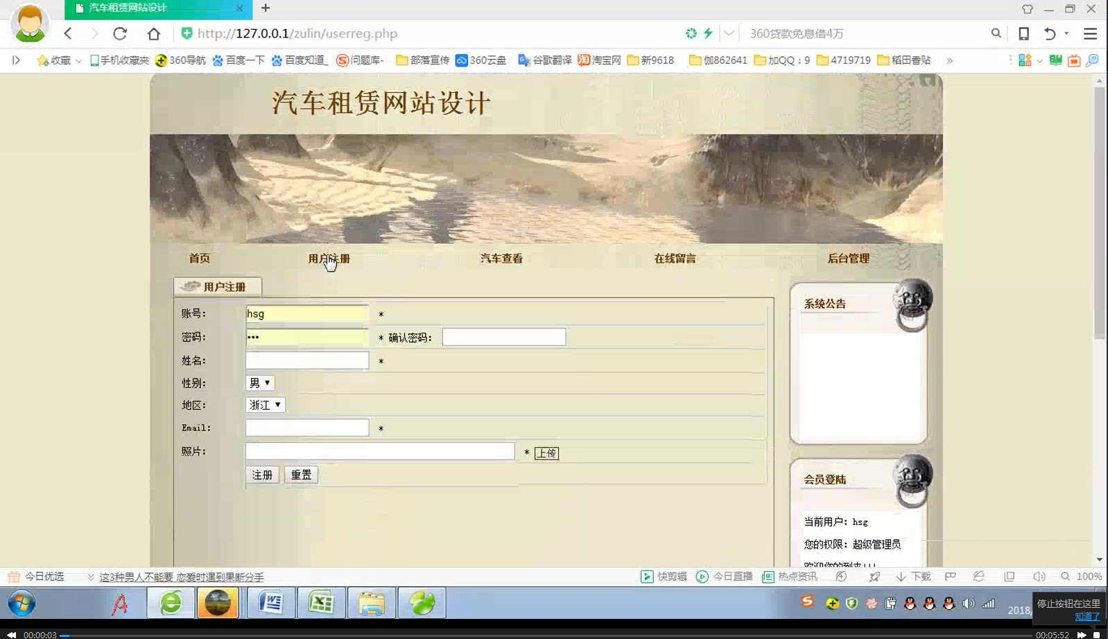Expand more bookmarks chevron

pyautogui.click(x=949, y=60)
